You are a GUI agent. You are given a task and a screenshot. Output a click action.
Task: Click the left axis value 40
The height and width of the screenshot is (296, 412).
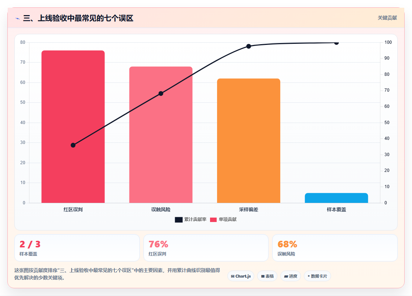23,123
